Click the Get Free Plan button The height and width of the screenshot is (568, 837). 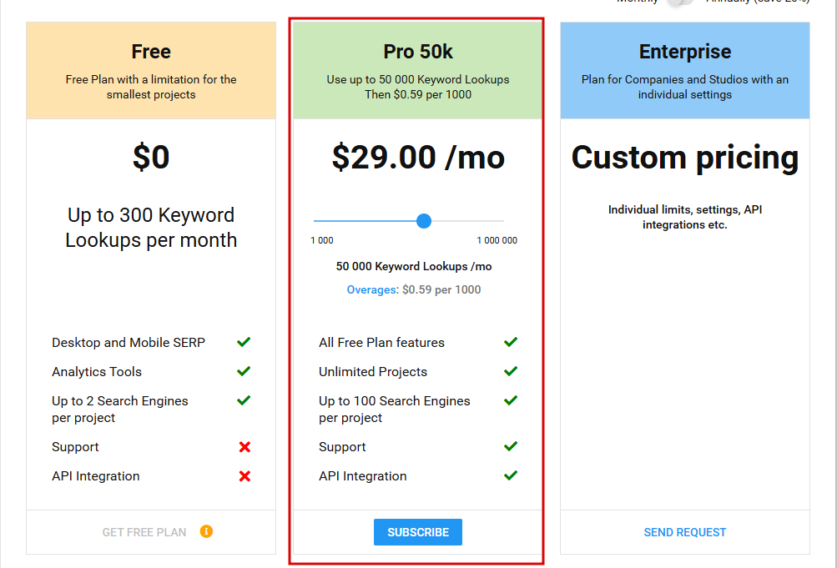(x=144, y=532)
